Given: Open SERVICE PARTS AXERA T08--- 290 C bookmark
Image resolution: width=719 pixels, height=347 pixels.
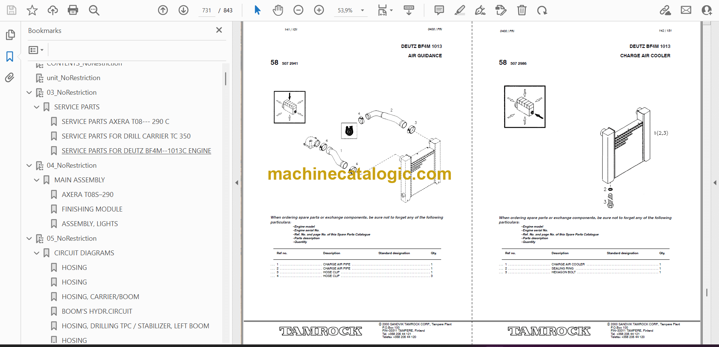Looking at the screenshot, I should point(115,122).
